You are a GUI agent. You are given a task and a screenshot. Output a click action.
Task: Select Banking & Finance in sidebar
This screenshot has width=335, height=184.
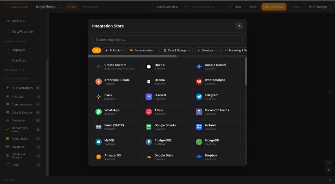(23, 156)
